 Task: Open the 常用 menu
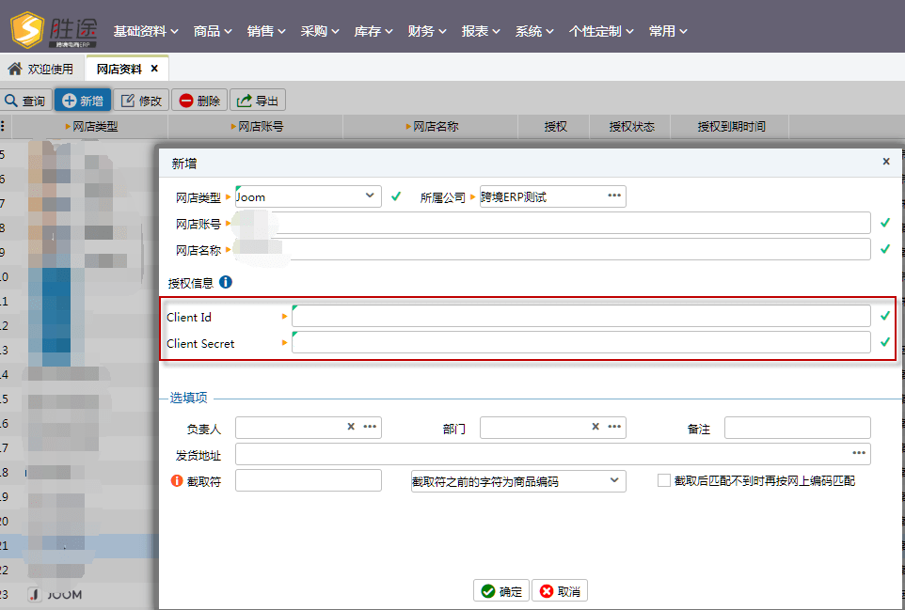(668, 31)
